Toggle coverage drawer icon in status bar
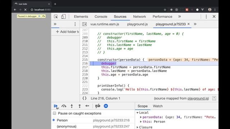This screenshot has height=129, width=230. 214,98
